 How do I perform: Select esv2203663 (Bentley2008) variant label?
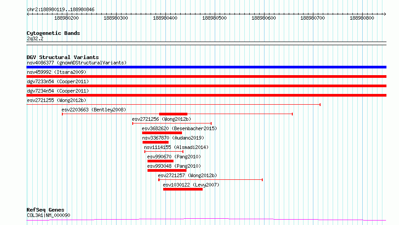(94, 110)
